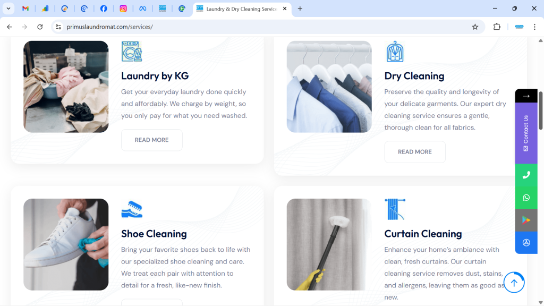Switch to the Facebook tab
544x306 pixels.
coord(104,8)
